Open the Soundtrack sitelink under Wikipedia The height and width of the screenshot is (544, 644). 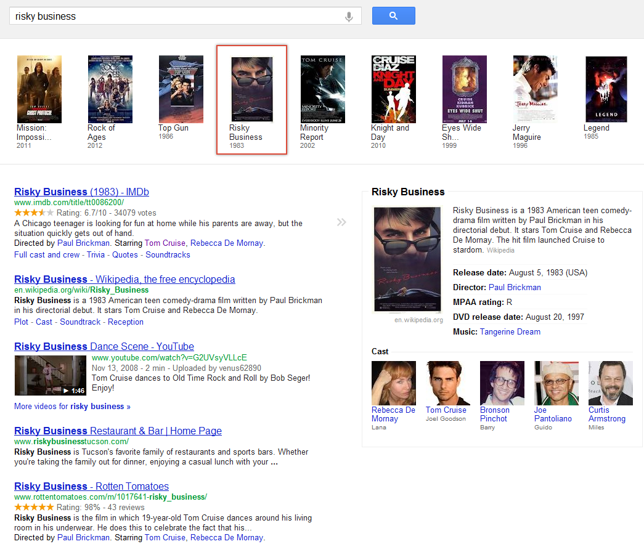coord(80,322)
